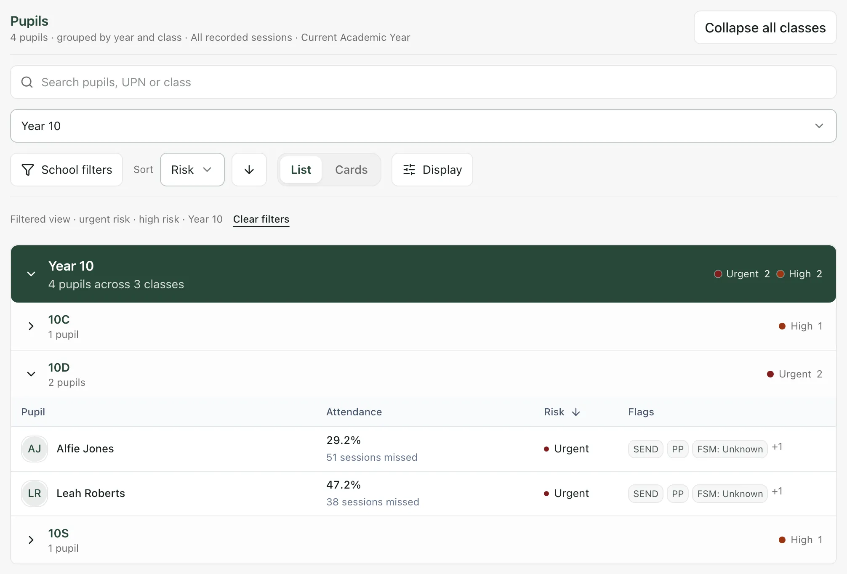Viewport: 847px width, 574px height.
Task: Toggle sort direction arrow button
Action: coord(249,170)
